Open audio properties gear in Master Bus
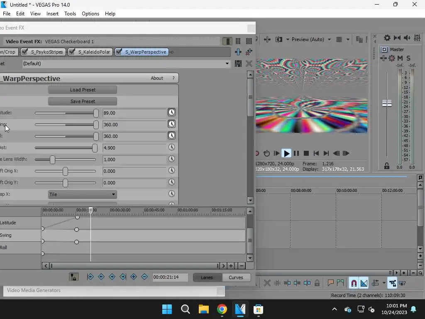The image size is (425, 319). coord(387,38)
